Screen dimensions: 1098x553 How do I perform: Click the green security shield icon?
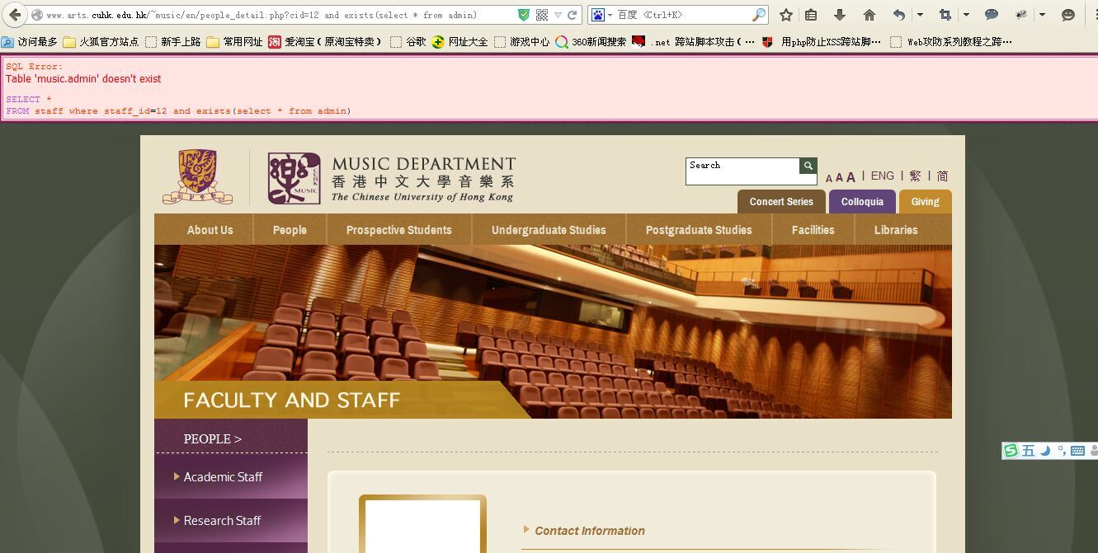pos(524,15)
